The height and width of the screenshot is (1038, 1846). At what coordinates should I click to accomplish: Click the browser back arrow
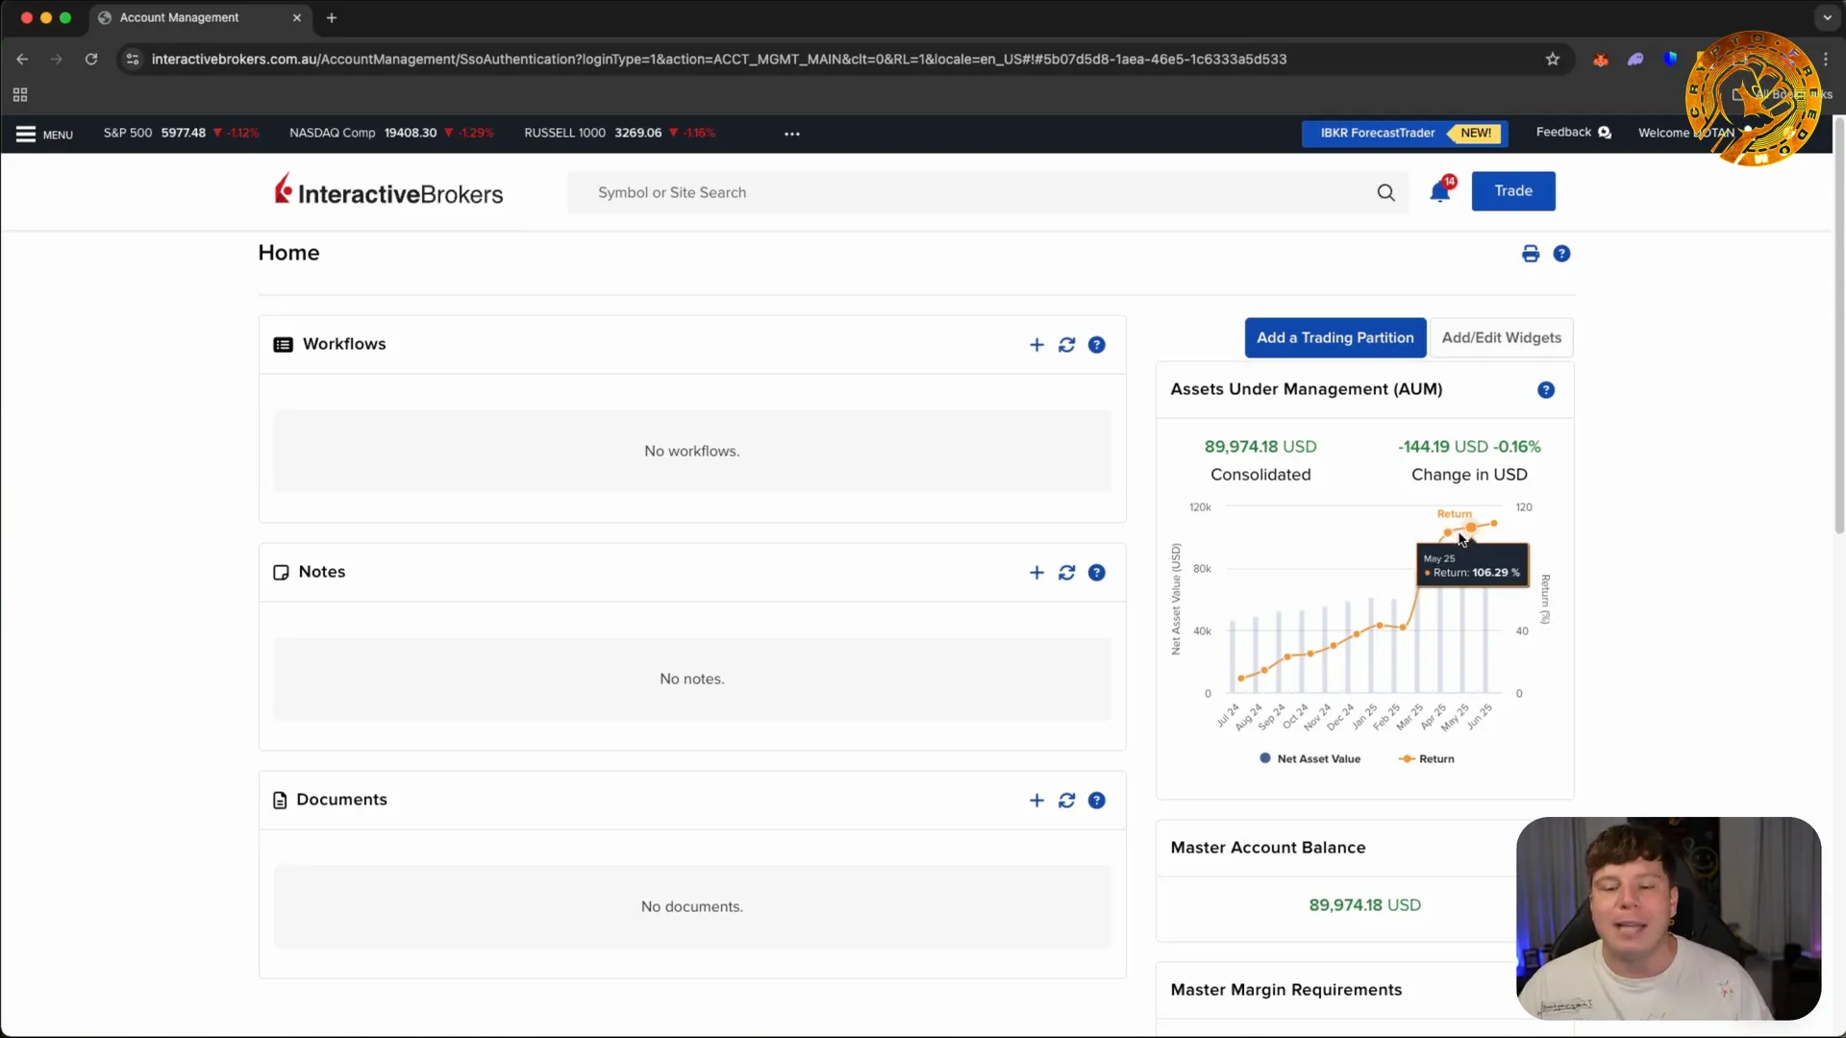pos(22,60)
